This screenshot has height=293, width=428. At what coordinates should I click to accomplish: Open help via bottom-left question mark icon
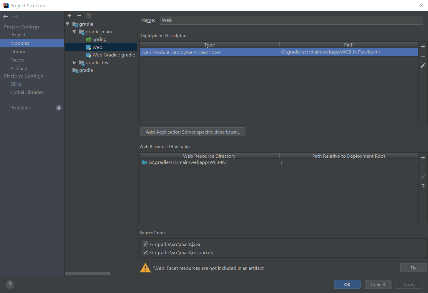[10, 284]
